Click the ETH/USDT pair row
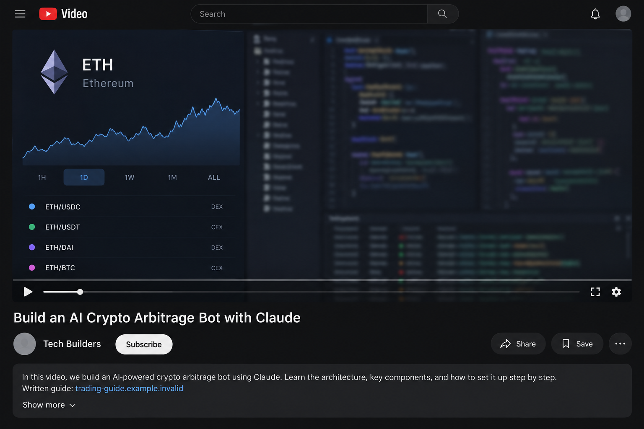The width and height of the screenshot is (644, 429). (128, 227)
